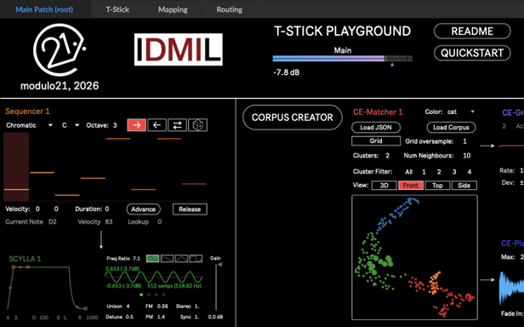Click the Grid oversample value 1

pyautogui.click(x=464, y=141)
